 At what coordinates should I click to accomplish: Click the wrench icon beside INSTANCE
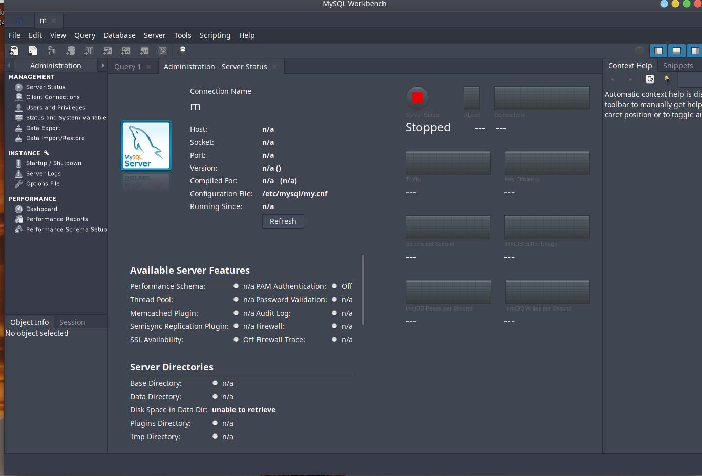click(x=46, y=153)
